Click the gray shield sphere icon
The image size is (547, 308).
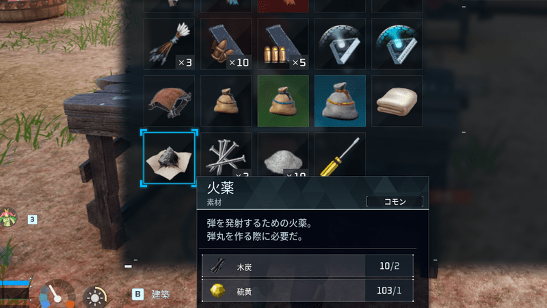(x=340, y=44)
